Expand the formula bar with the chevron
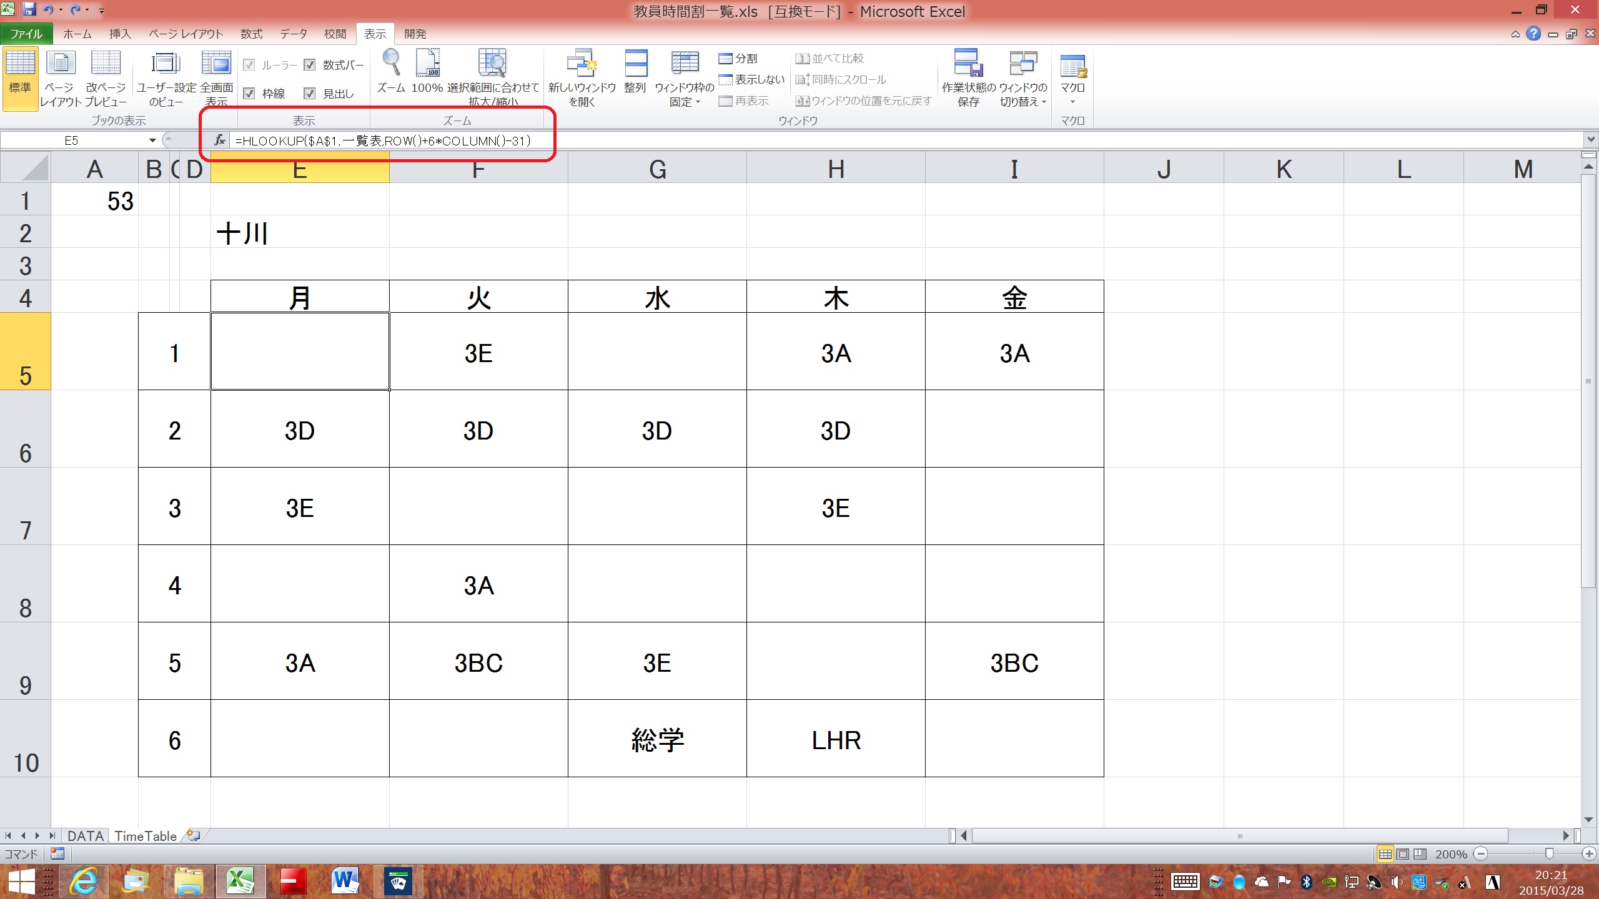Image resolution: width=1599 pixels, height=899 pixels. click(1590, 140)
